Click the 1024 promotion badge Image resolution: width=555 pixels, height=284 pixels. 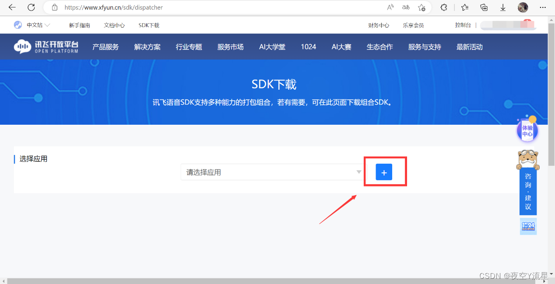pos(528,226)
